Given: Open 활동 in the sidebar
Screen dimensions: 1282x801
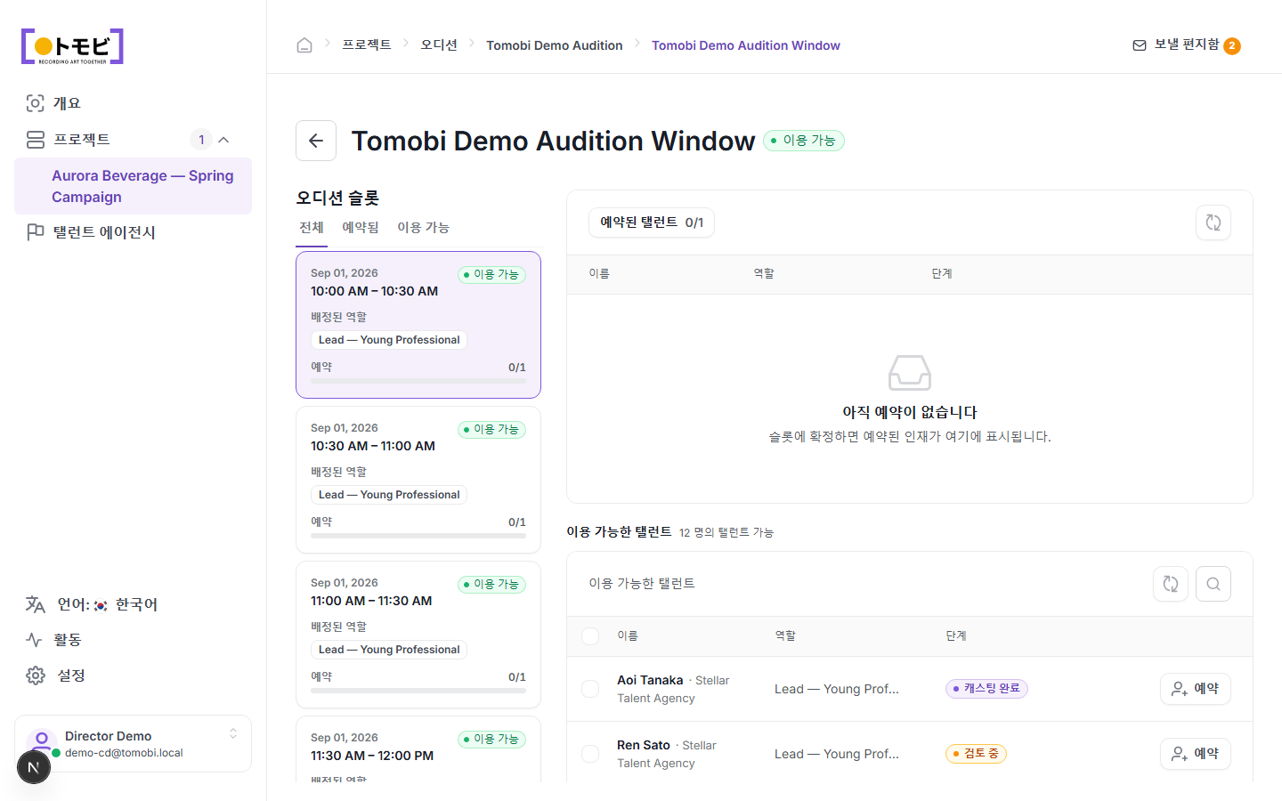Looking at the screenshot, I should click(x=133, y=640).
